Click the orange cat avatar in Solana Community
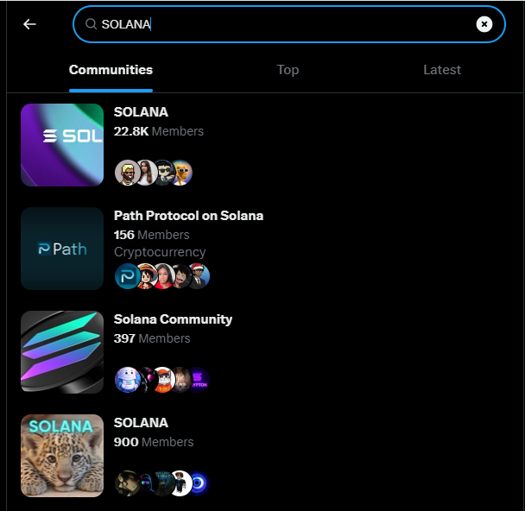The width and height of the screenshot is (525, 511). click(x=163, y=380)
